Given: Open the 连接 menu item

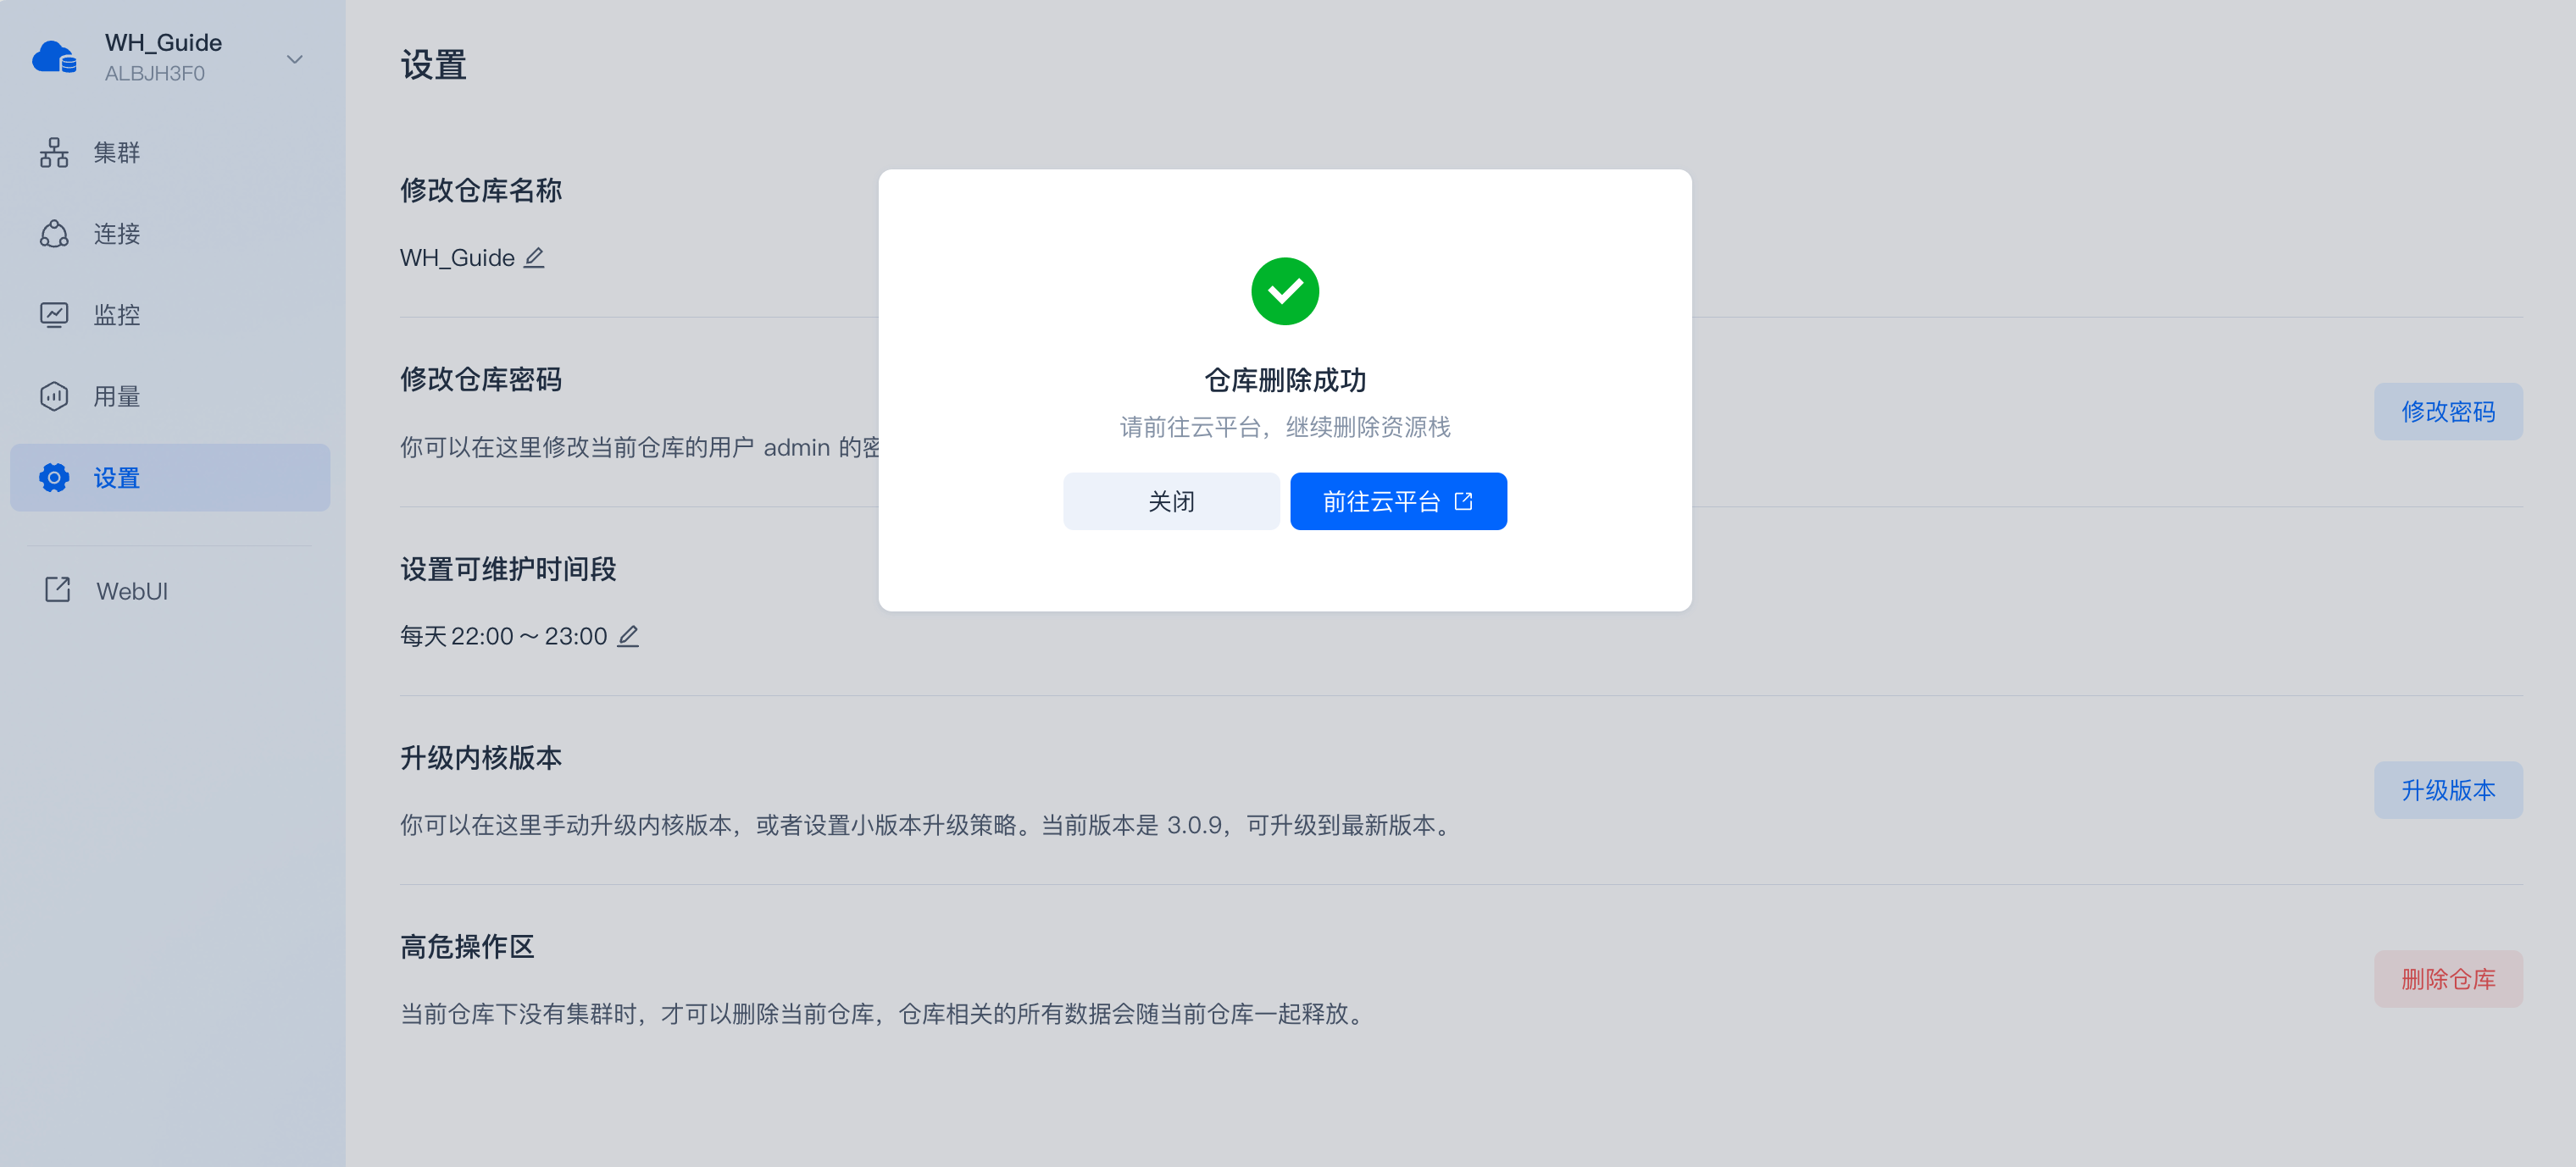Looking at the screenshot, I should (170, 233).
